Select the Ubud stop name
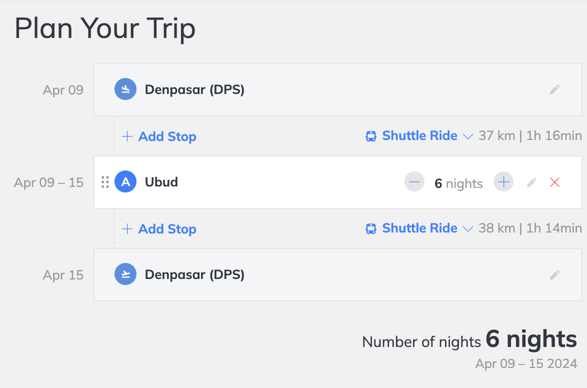 pyautogui.click(x=161, y=182)
